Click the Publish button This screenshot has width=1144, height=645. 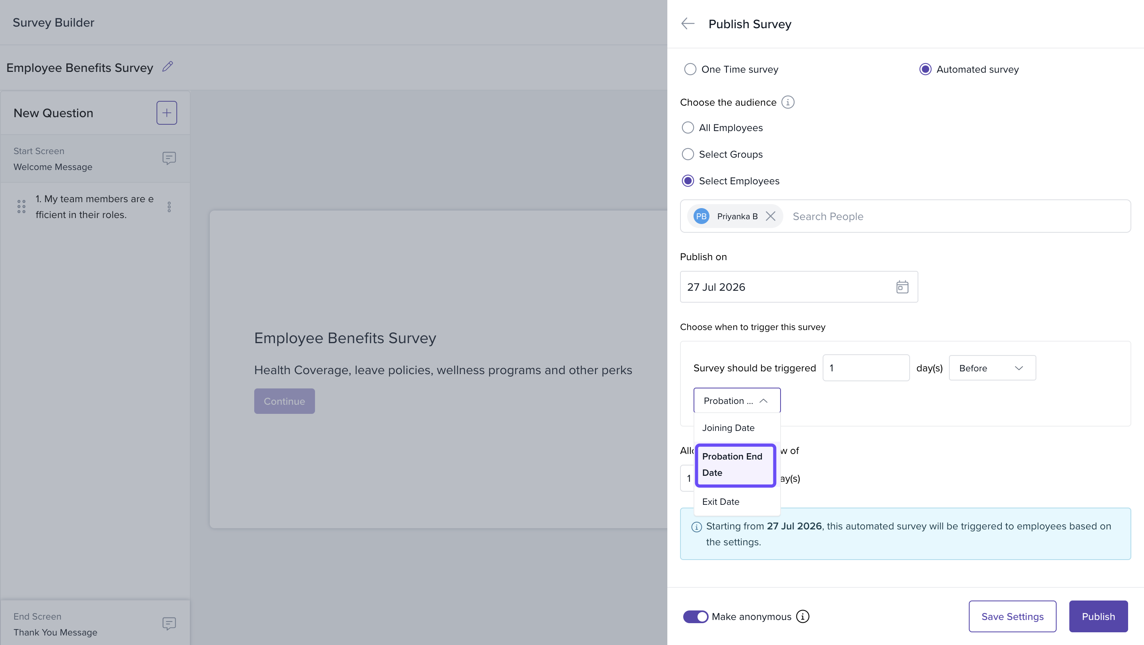coord(1098,616)
